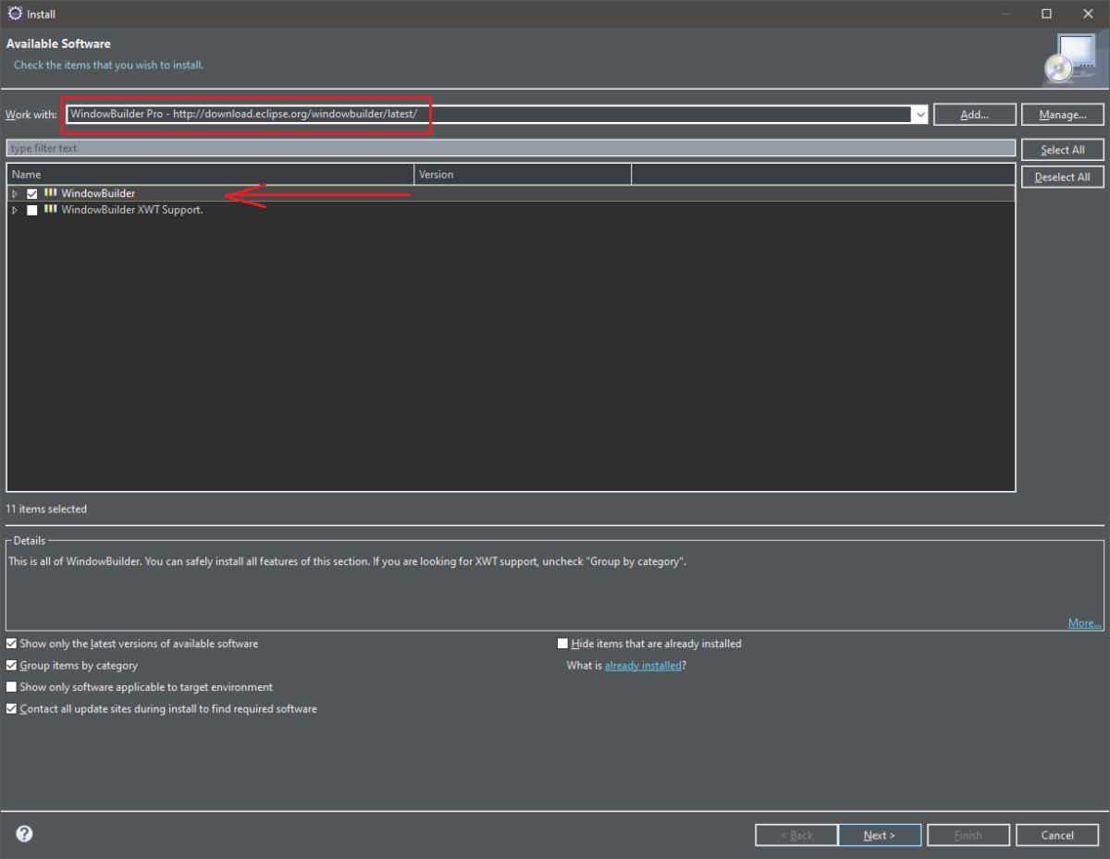Click the WindowBuilder category icon

coord(50,193)
